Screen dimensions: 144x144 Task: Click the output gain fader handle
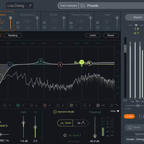coord(125,49)
